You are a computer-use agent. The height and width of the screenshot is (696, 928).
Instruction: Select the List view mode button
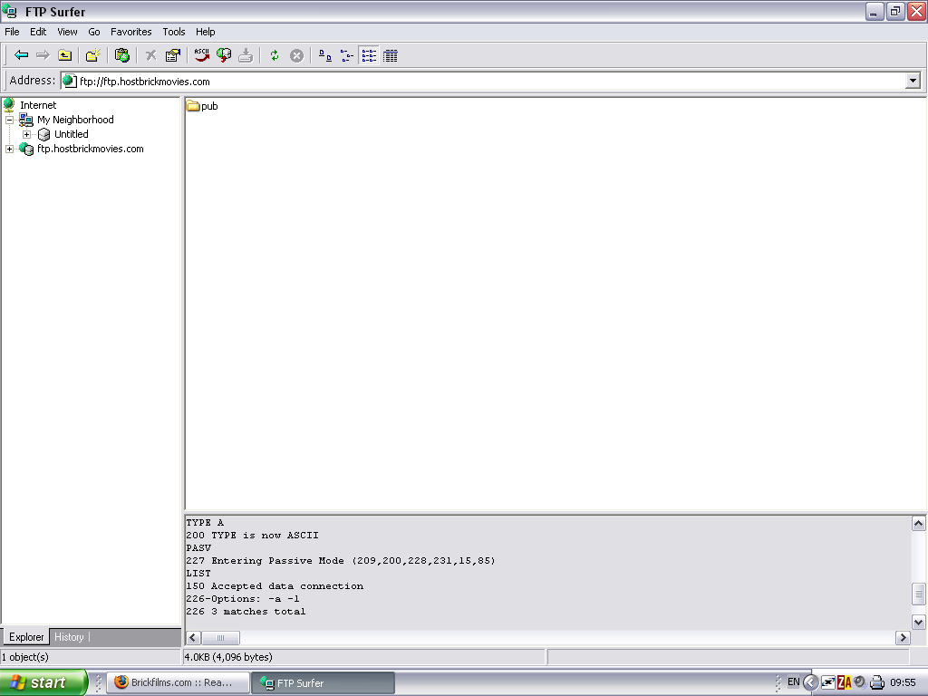(x=369, y=55)
